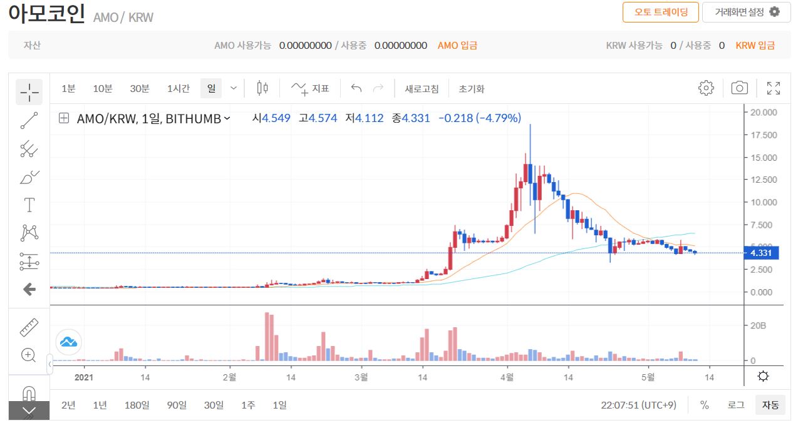Expand the symbol legend plus icon
Screen dimensions: 798x428
(x=64, y=118)
